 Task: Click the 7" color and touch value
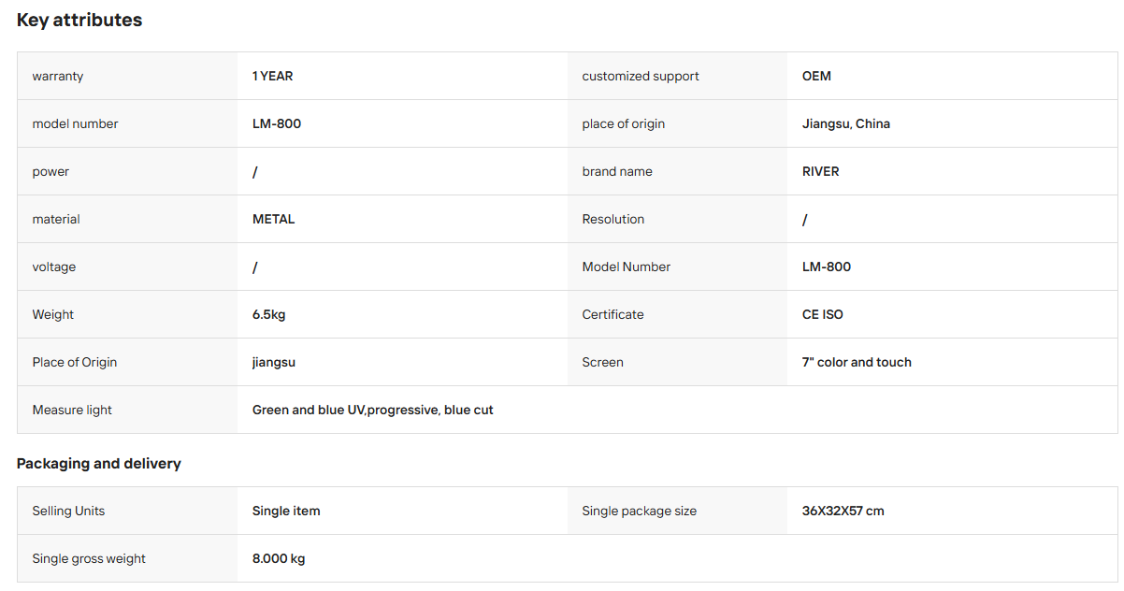tap(857, 362)
